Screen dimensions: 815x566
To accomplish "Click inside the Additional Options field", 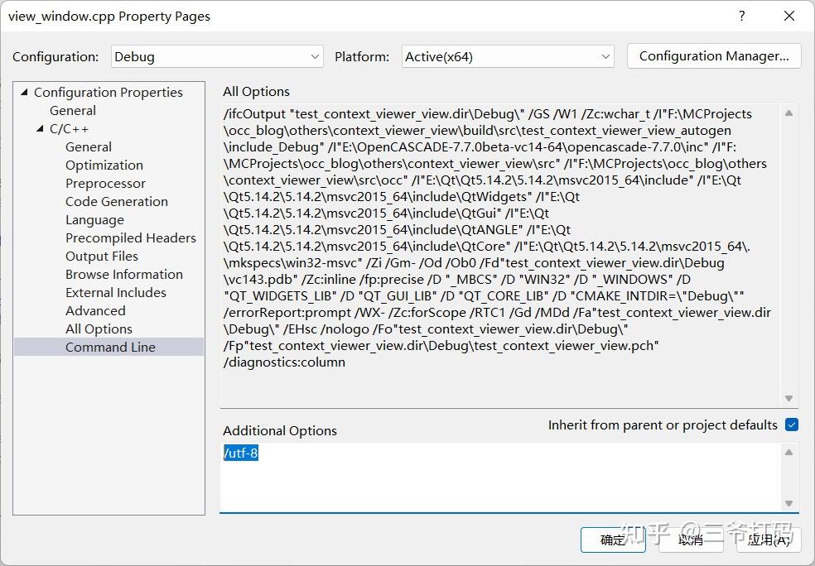I will 497,476.
